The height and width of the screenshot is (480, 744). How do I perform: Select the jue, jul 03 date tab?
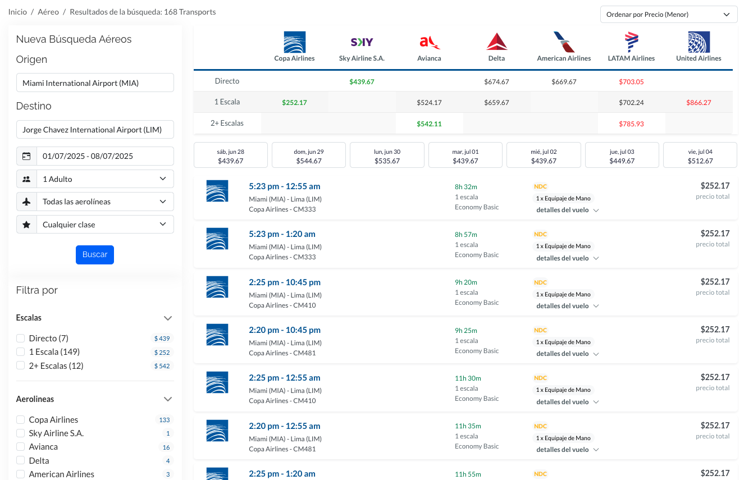click(x=622, y=156)
